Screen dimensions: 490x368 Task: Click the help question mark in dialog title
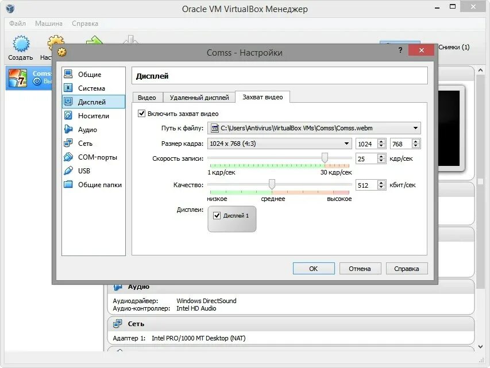400,50
